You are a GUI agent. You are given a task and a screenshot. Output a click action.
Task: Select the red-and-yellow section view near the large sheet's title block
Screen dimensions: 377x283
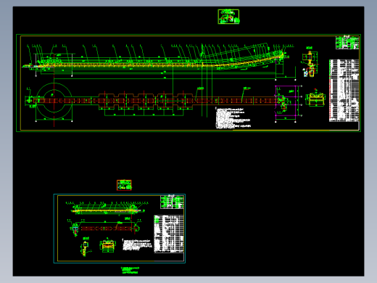[x=310, y=64]
